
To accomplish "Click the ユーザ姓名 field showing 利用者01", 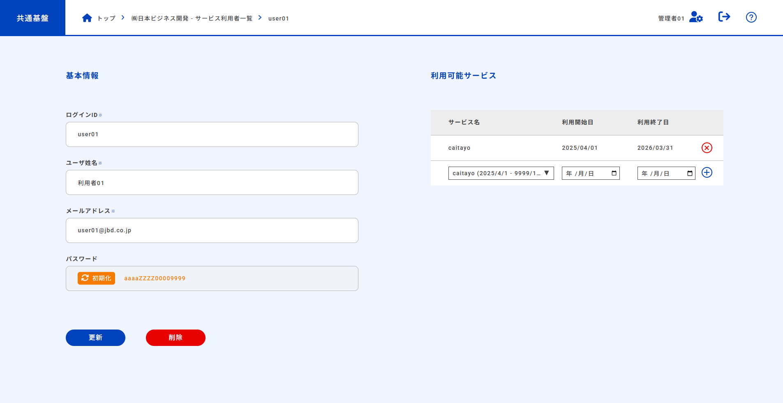I will click(212, 182).
